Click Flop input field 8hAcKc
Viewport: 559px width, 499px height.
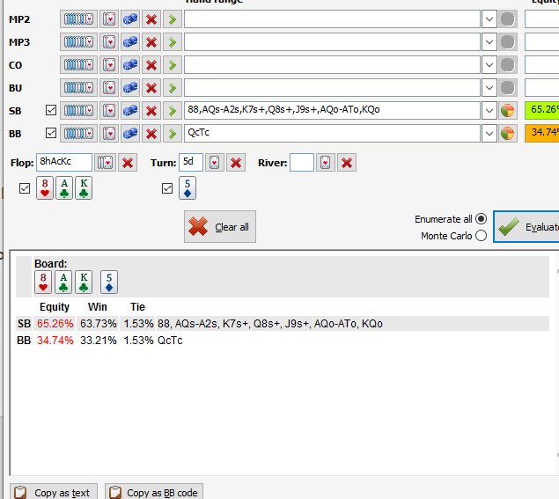(x=64, y=163)
